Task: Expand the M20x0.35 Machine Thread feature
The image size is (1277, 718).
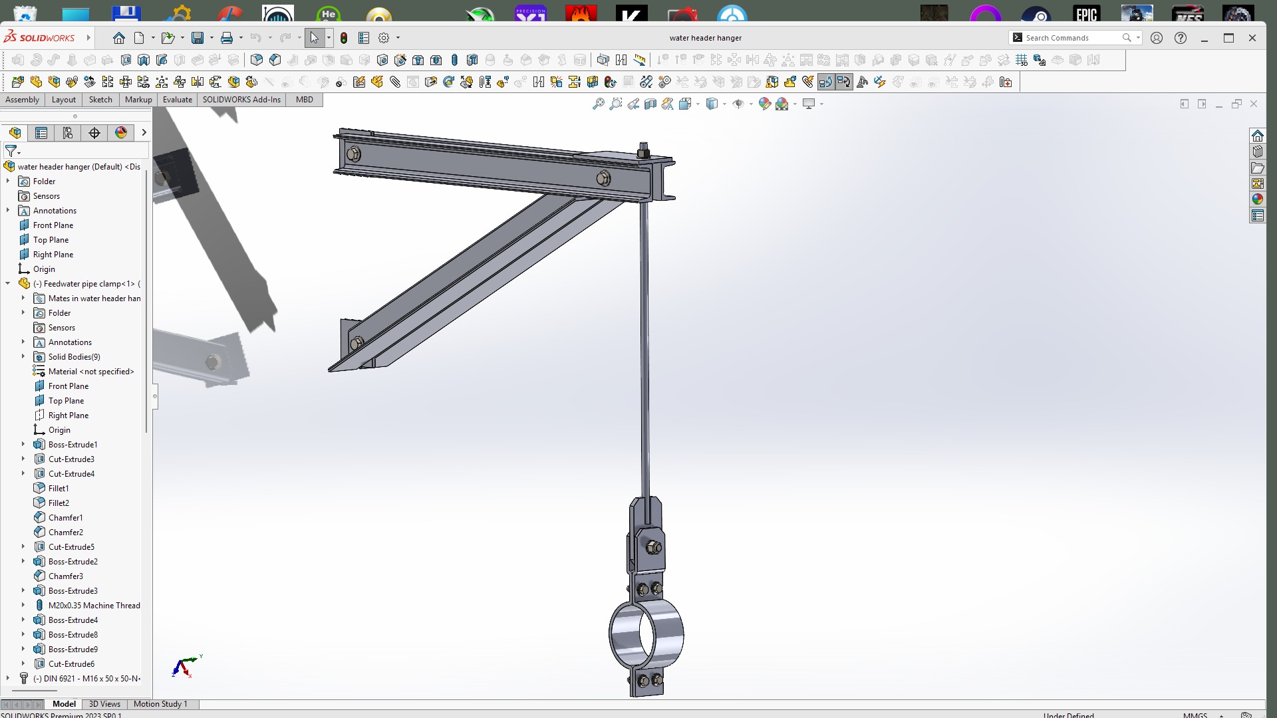Action: point(23,606)
